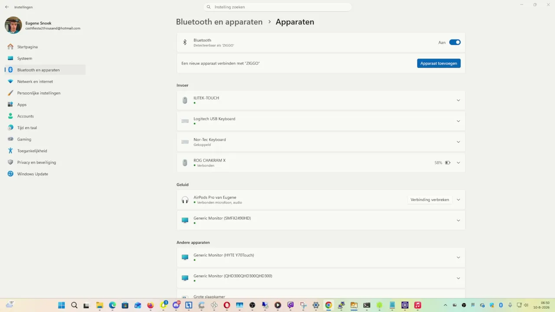
Task: Open the Eugene Snoek account profile
Action: point(43,26)
